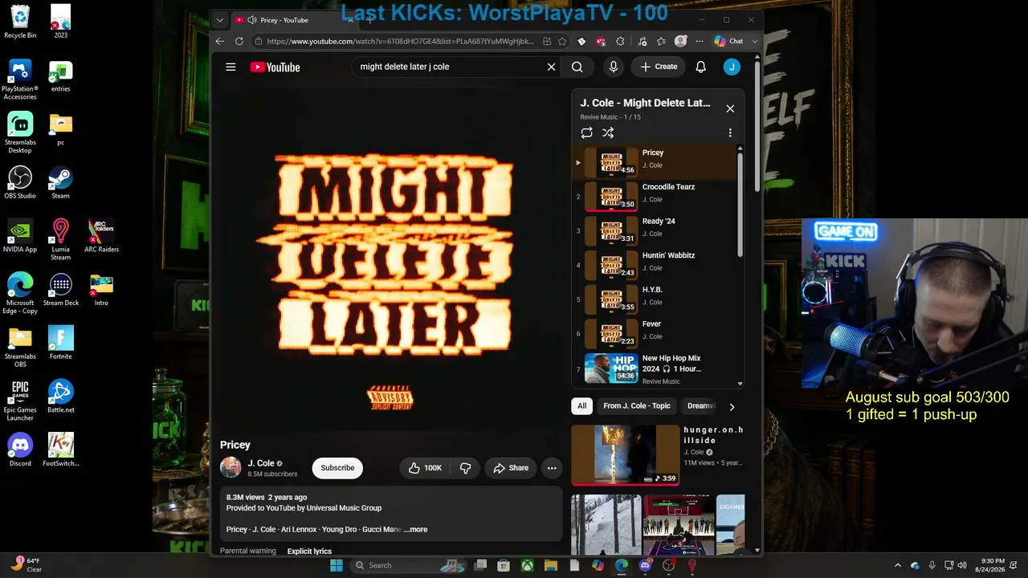Open Stream Deck desktop shortcut
This screenshot has height=578, width=1028.
click(x=60, y=290)
